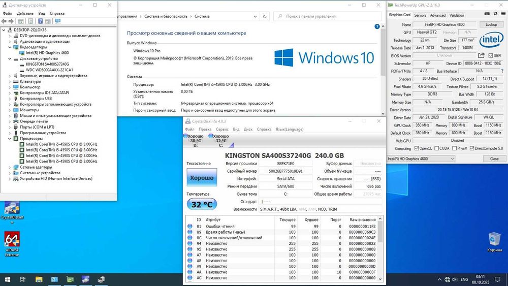Image resolution: width=508 pixels, height=286 pixels.
Task: Open Язык(Language) menu in CrystalDiskInfo
Action: (290, 129)
